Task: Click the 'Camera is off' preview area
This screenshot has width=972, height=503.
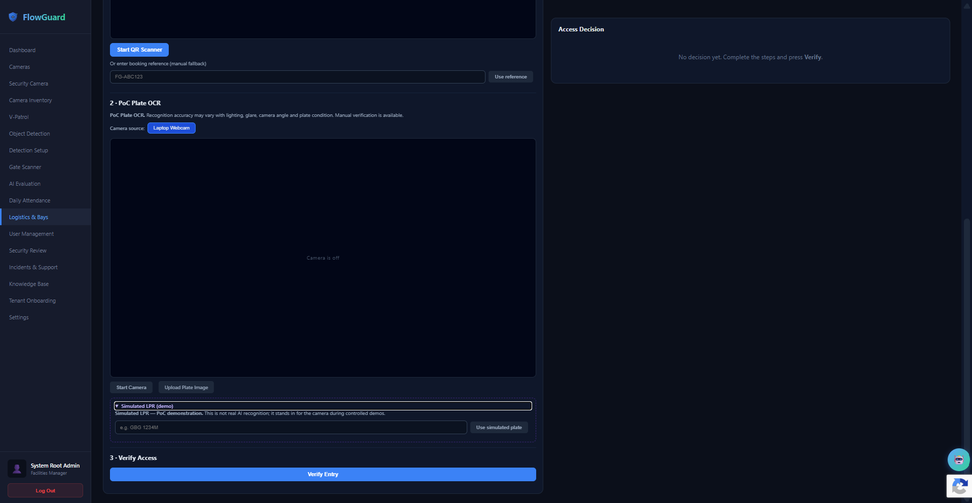Action: coord(323,258)
